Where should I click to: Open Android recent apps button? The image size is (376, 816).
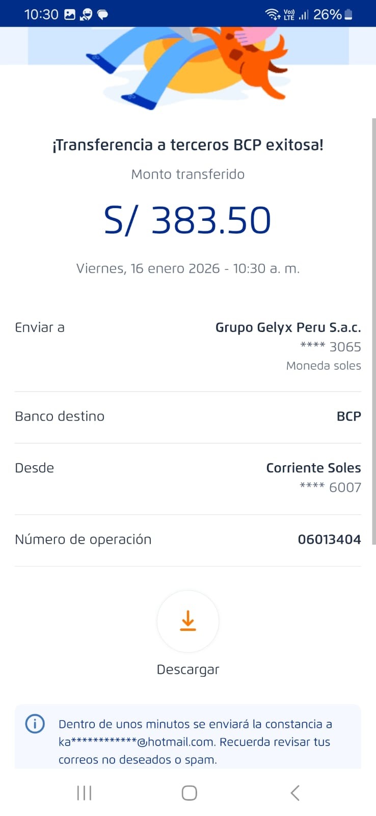(x=84, y=793)
